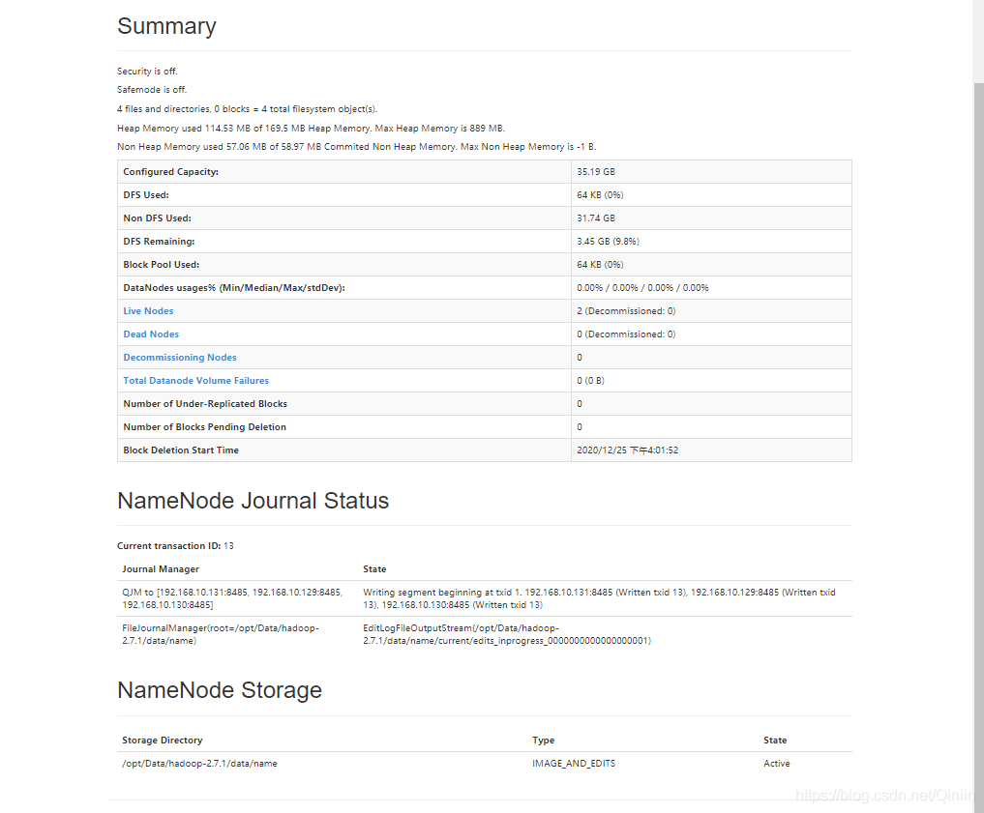Open the Dead Nodes link
Screen dimensions: 984x813
(151, 334)
